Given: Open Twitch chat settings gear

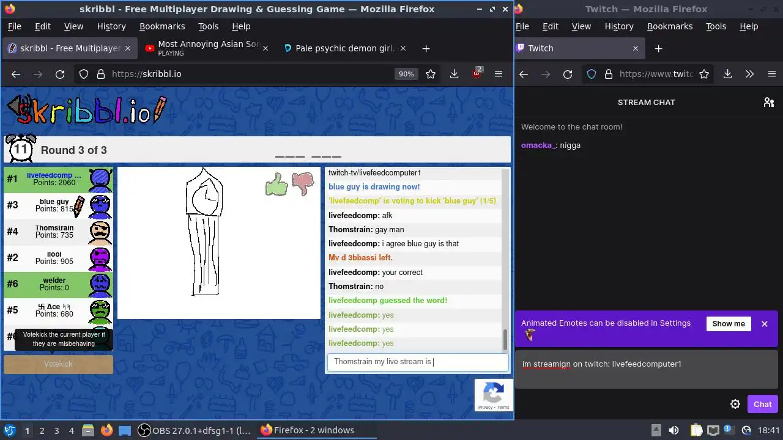Looking at the screenshot, I should pos(735,404).
